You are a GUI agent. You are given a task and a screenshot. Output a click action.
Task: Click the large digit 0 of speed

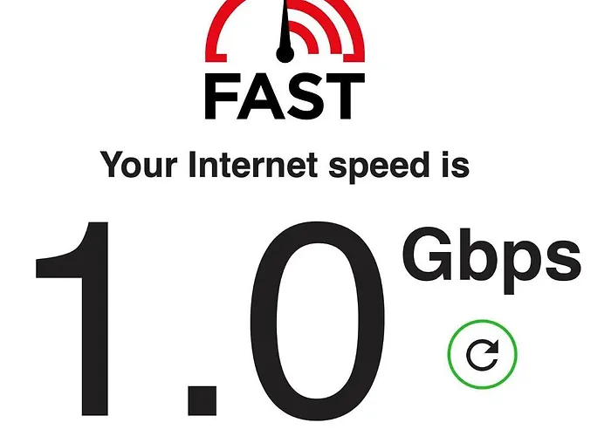318,321
